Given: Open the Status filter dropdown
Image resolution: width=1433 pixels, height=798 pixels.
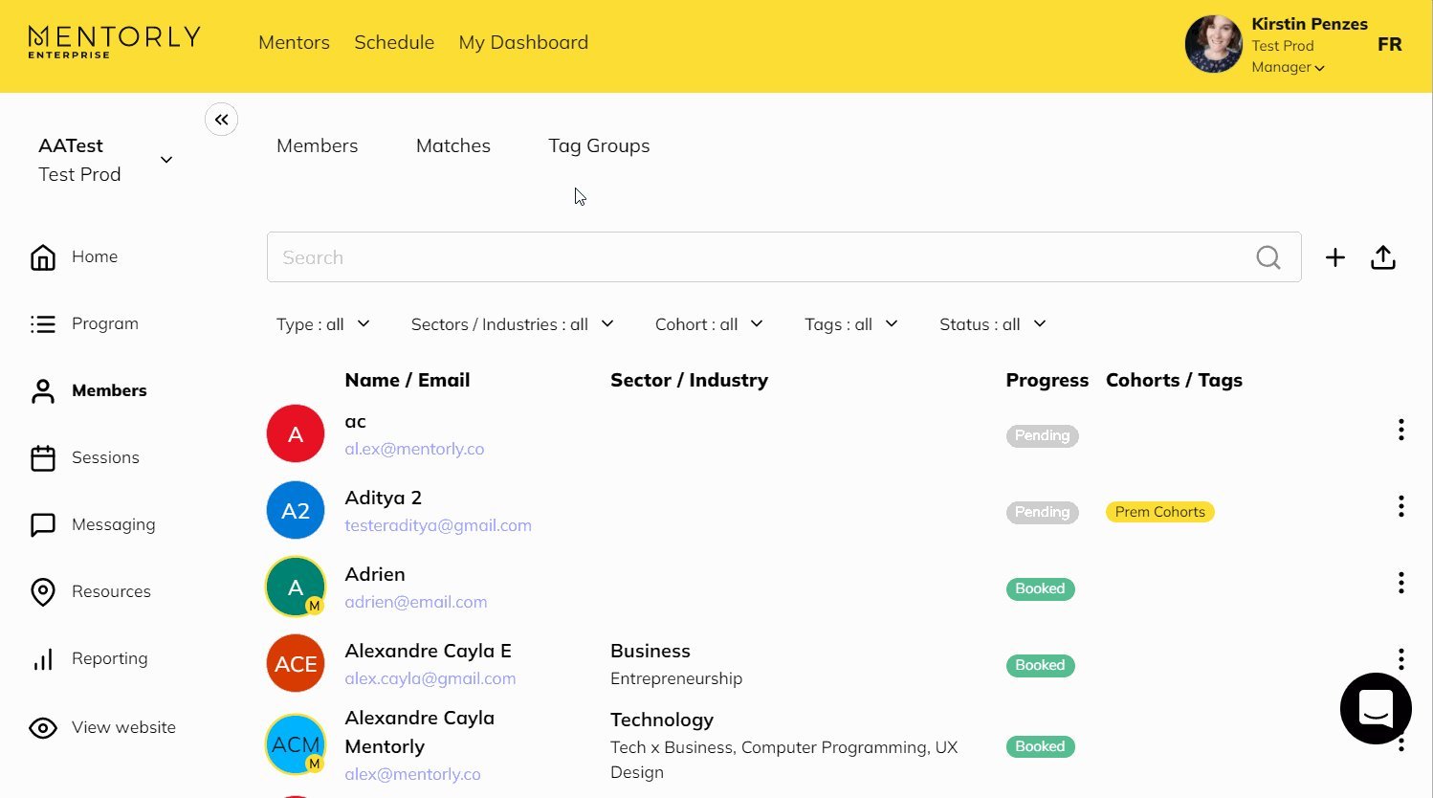Looking at the screenshot, I should [992, 324].
